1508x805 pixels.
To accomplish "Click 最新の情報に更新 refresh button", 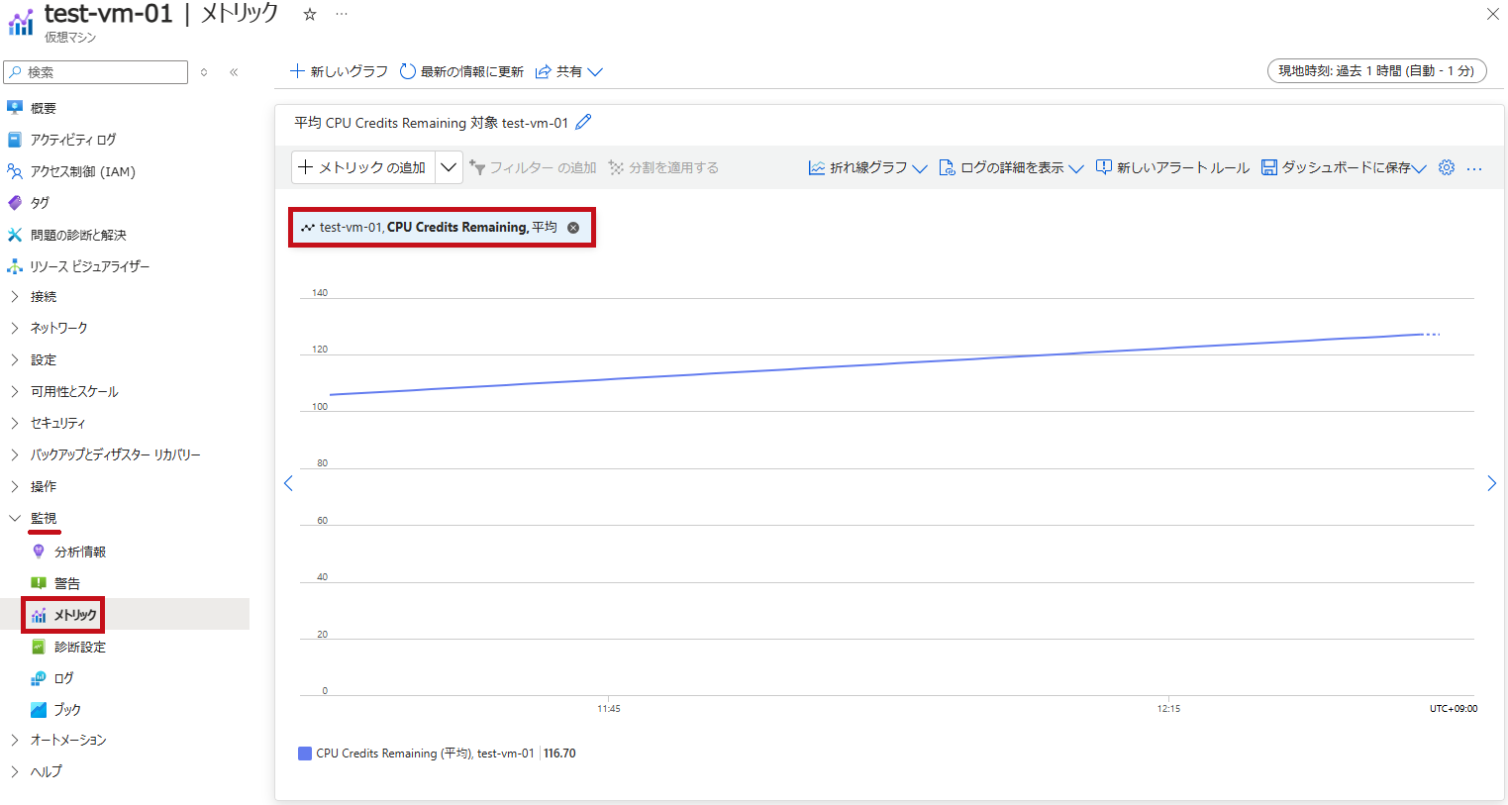I will tap(461, 71).
